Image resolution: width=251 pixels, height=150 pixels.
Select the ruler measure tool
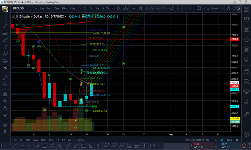tap(5, 77)
